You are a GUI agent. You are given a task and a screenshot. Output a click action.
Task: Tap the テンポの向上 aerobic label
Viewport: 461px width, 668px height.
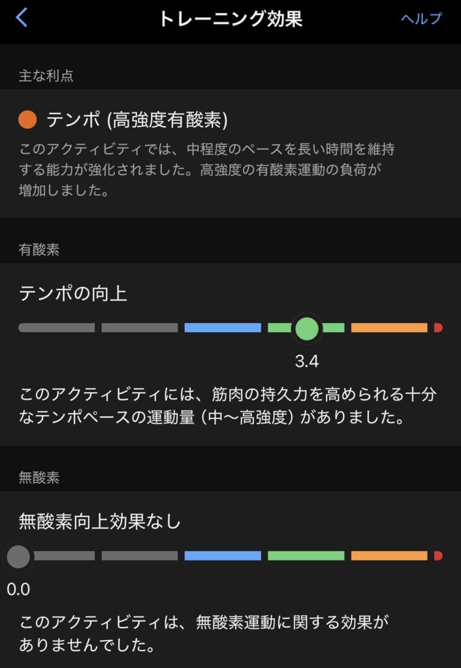coord(73,294)
